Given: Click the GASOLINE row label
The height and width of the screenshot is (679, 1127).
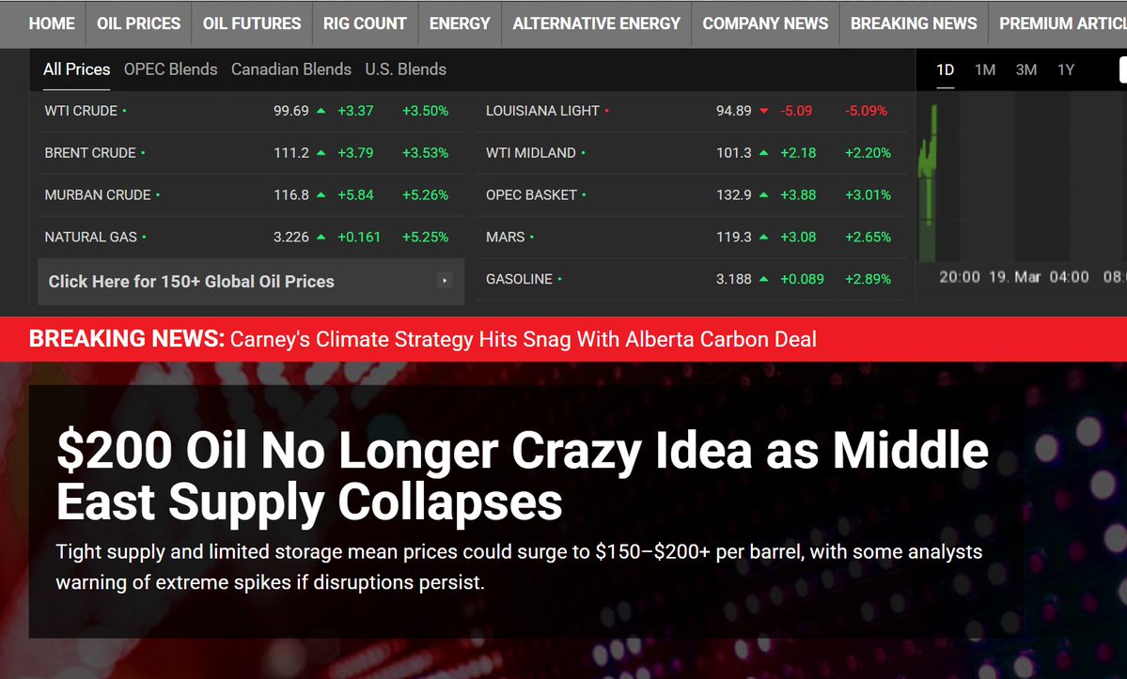Looking at the screenshot, I should [x=519, y=279].
